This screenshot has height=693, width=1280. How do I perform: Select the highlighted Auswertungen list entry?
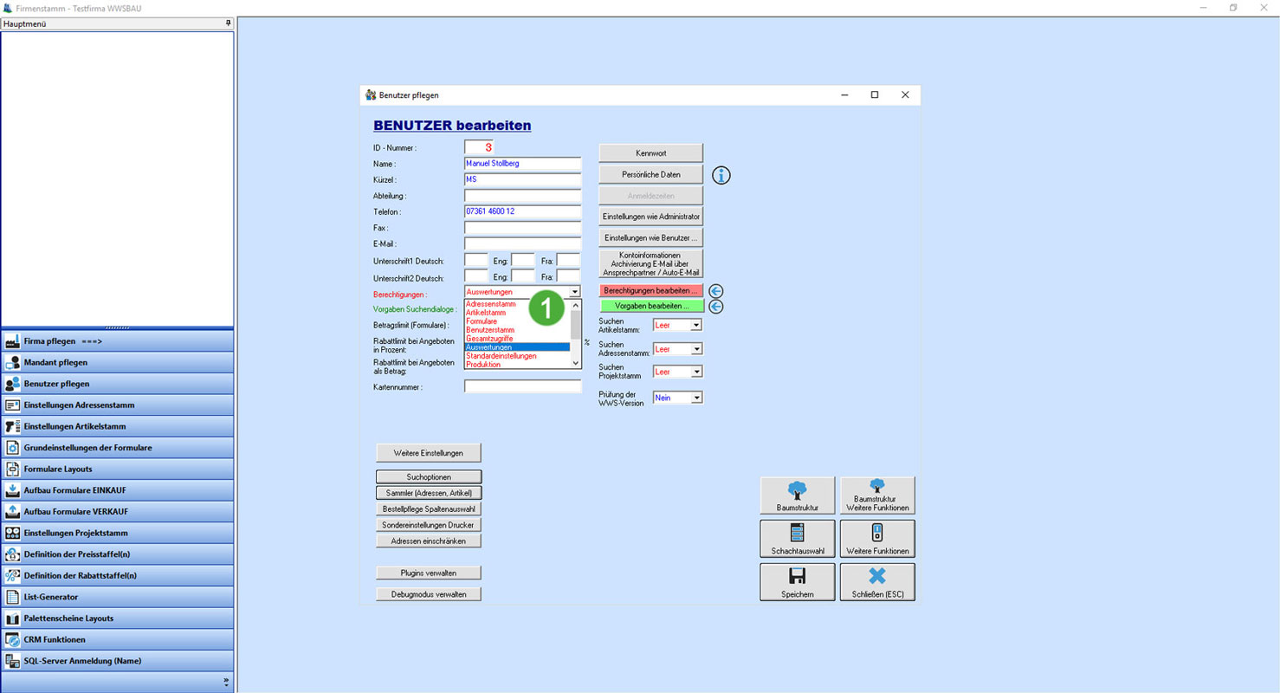tap(517, 347)
